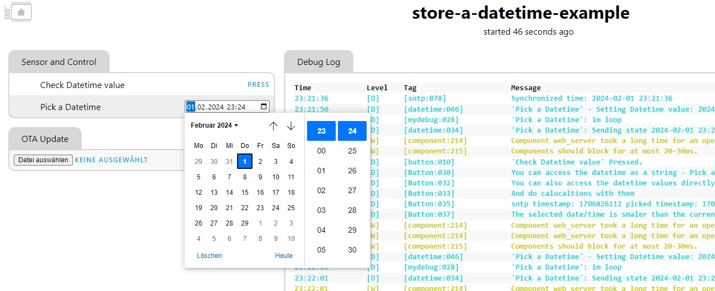Click the Datei auswählen file button
Screen dimensions: 715x291
click(x=43, y=160)
